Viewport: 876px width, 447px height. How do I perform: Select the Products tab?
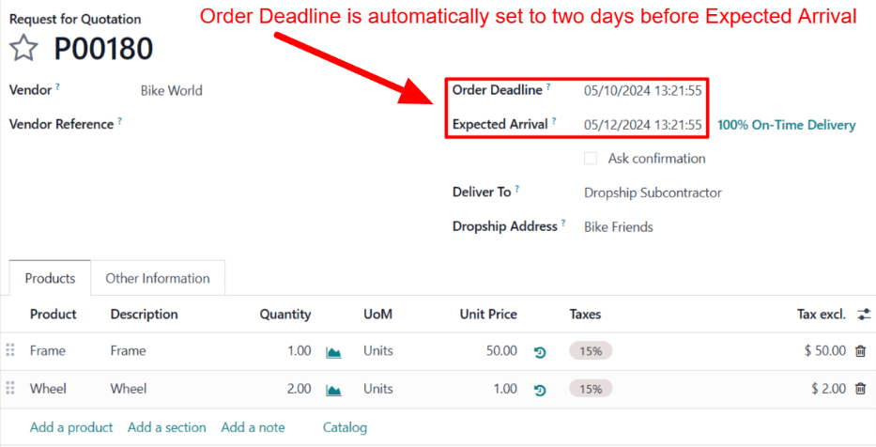pos(50,279)
